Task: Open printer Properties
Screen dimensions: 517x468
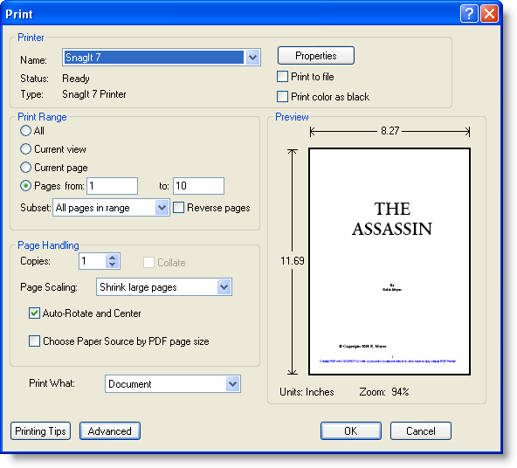Action: tap(316, 56)
